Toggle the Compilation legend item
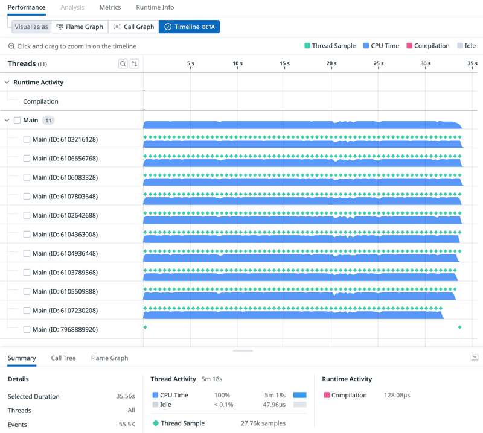This screenshot has height=433, width=483. pos(427,46)
